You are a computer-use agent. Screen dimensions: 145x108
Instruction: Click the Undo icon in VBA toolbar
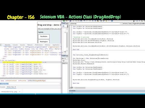tap(84, 21)
